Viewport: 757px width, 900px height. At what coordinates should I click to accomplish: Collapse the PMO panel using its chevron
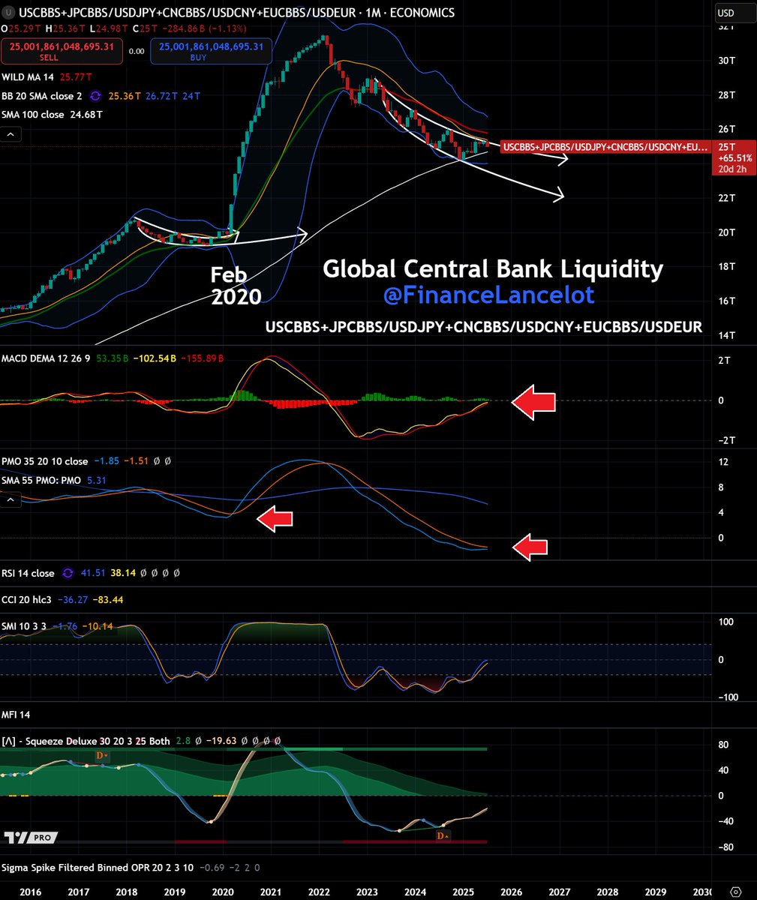pos(10,499)
